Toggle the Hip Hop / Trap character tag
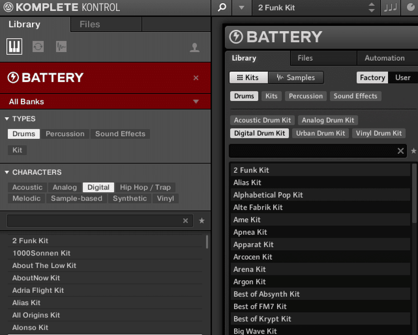This screenshot has width=418, height=335. 145,187
